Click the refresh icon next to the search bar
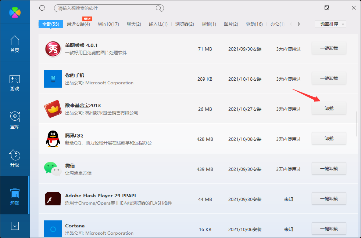 [42, 8]
